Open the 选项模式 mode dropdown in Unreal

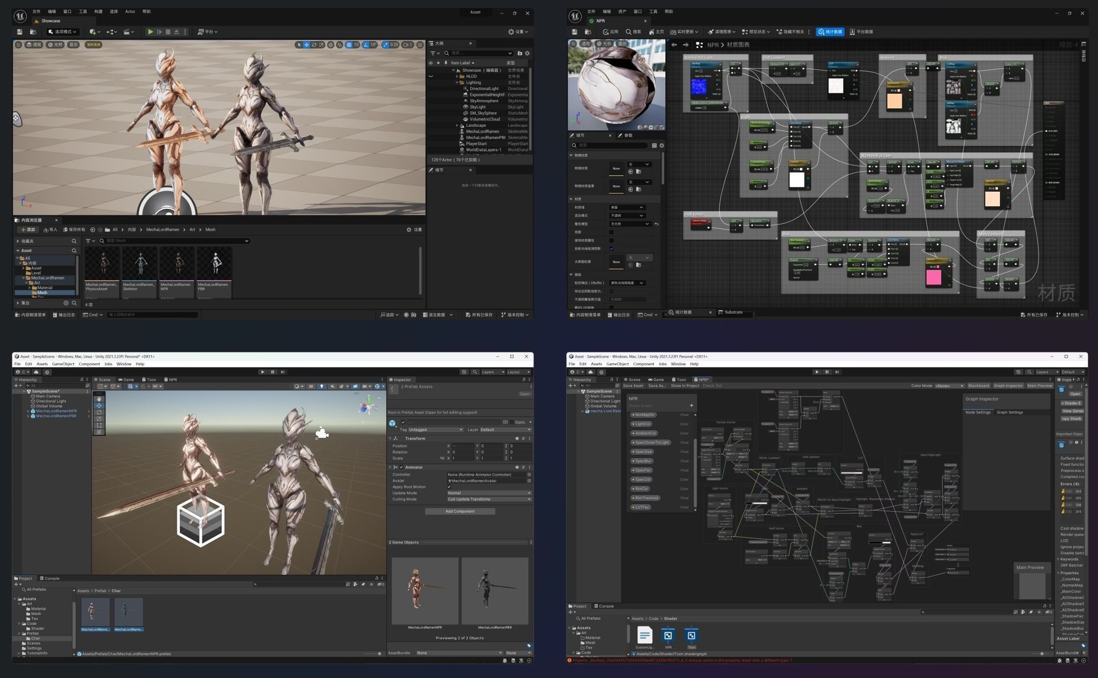coord(63,32)
